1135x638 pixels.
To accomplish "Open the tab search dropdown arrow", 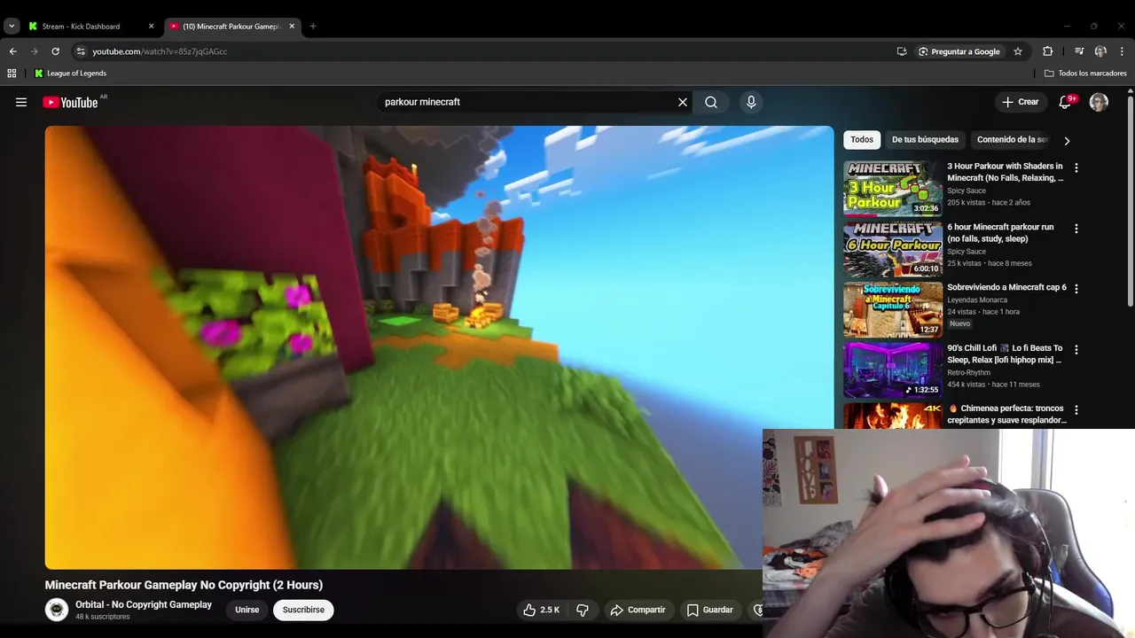I will 12,27.
